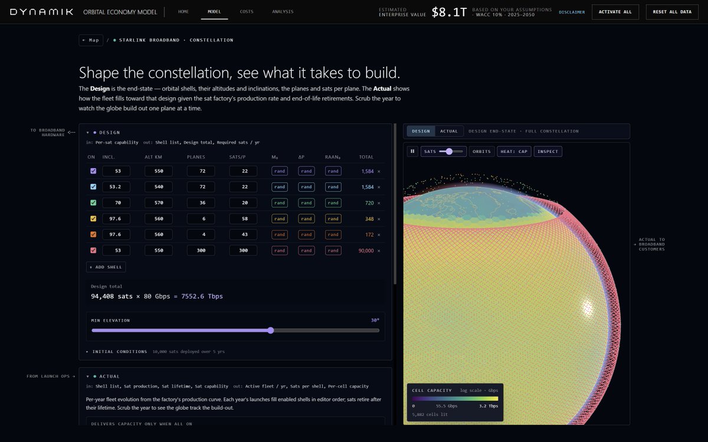Remove the 70° inclination shell via ×

click(379, 203)
